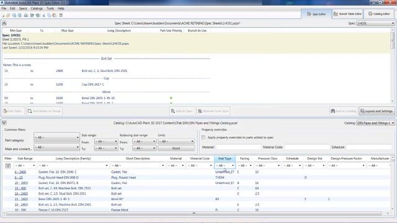Viewport: 397px width, 223px height.
Task: Click the Copy toolbar icon
Action: click(49, 15)
